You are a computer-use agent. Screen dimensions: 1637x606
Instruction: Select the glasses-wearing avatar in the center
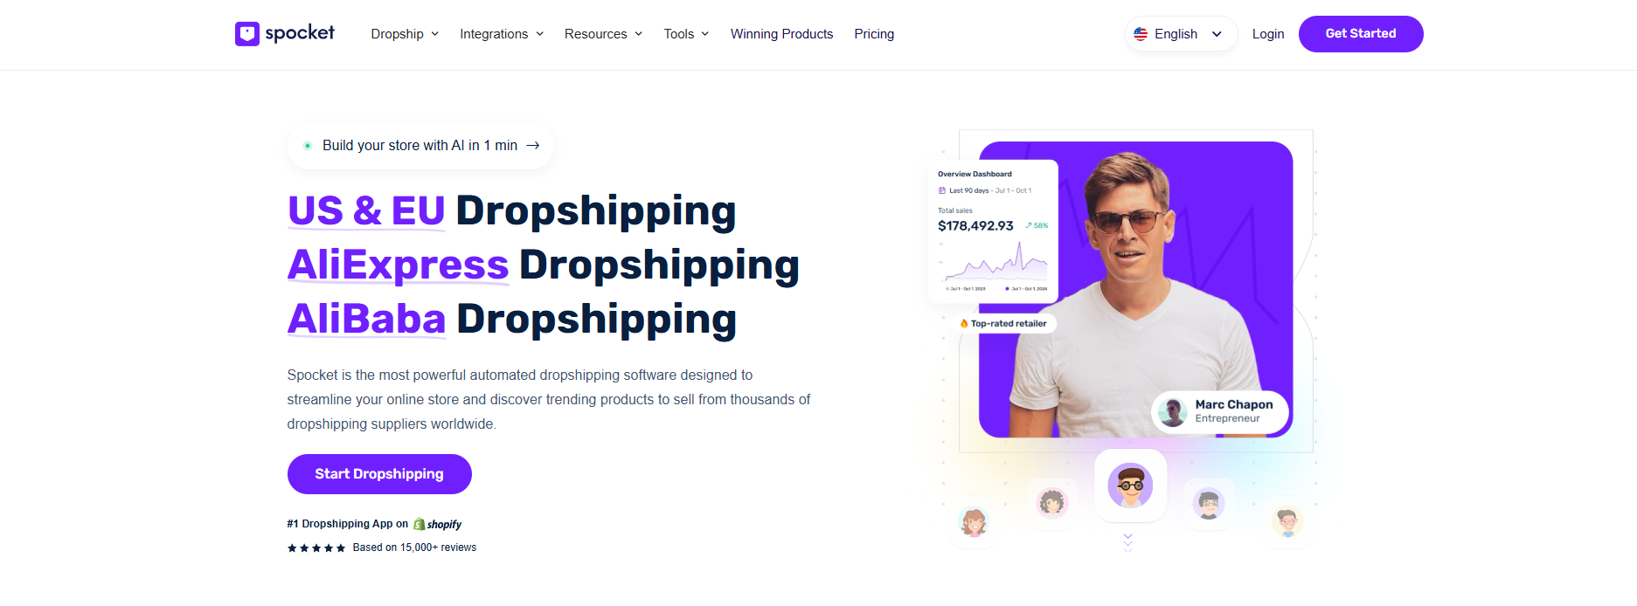[1130, 485]
